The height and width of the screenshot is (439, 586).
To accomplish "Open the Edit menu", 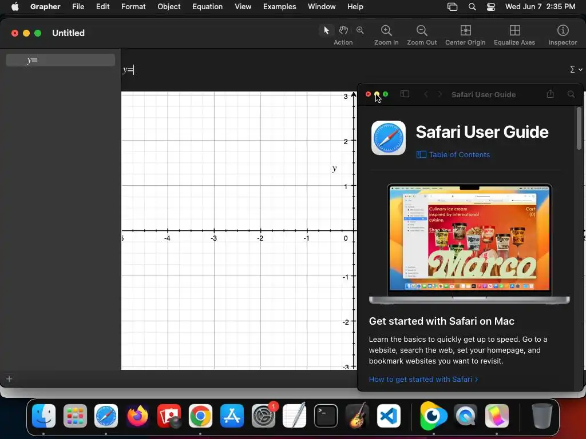I will point(103,6).
